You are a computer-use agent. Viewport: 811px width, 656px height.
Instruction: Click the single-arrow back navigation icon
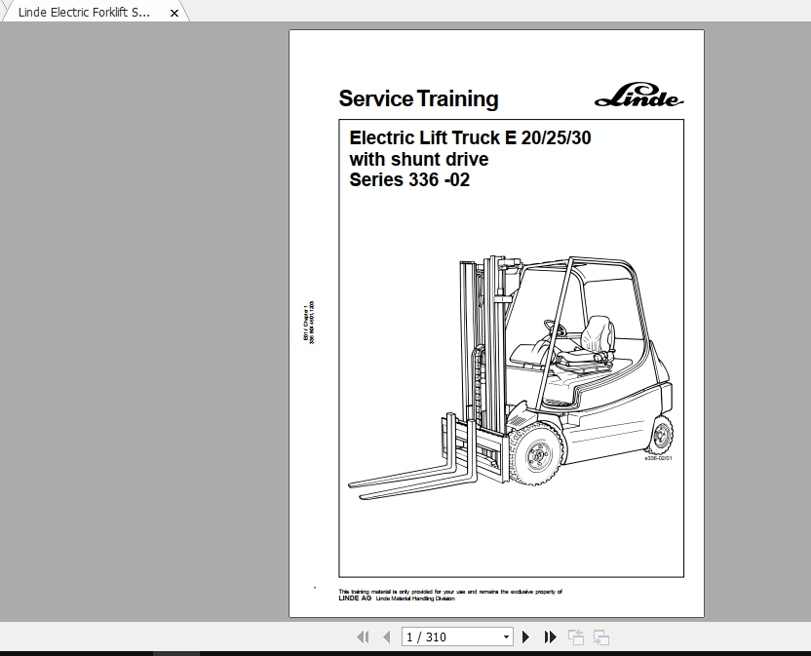click(387, 636)
